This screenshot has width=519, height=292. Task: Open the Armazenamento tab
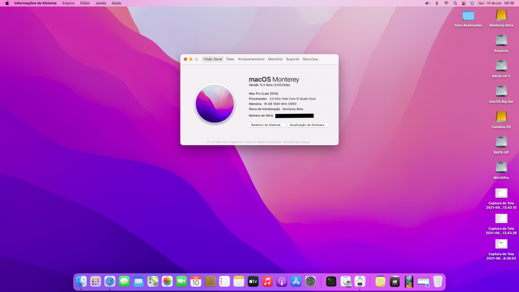click(251, 59)
